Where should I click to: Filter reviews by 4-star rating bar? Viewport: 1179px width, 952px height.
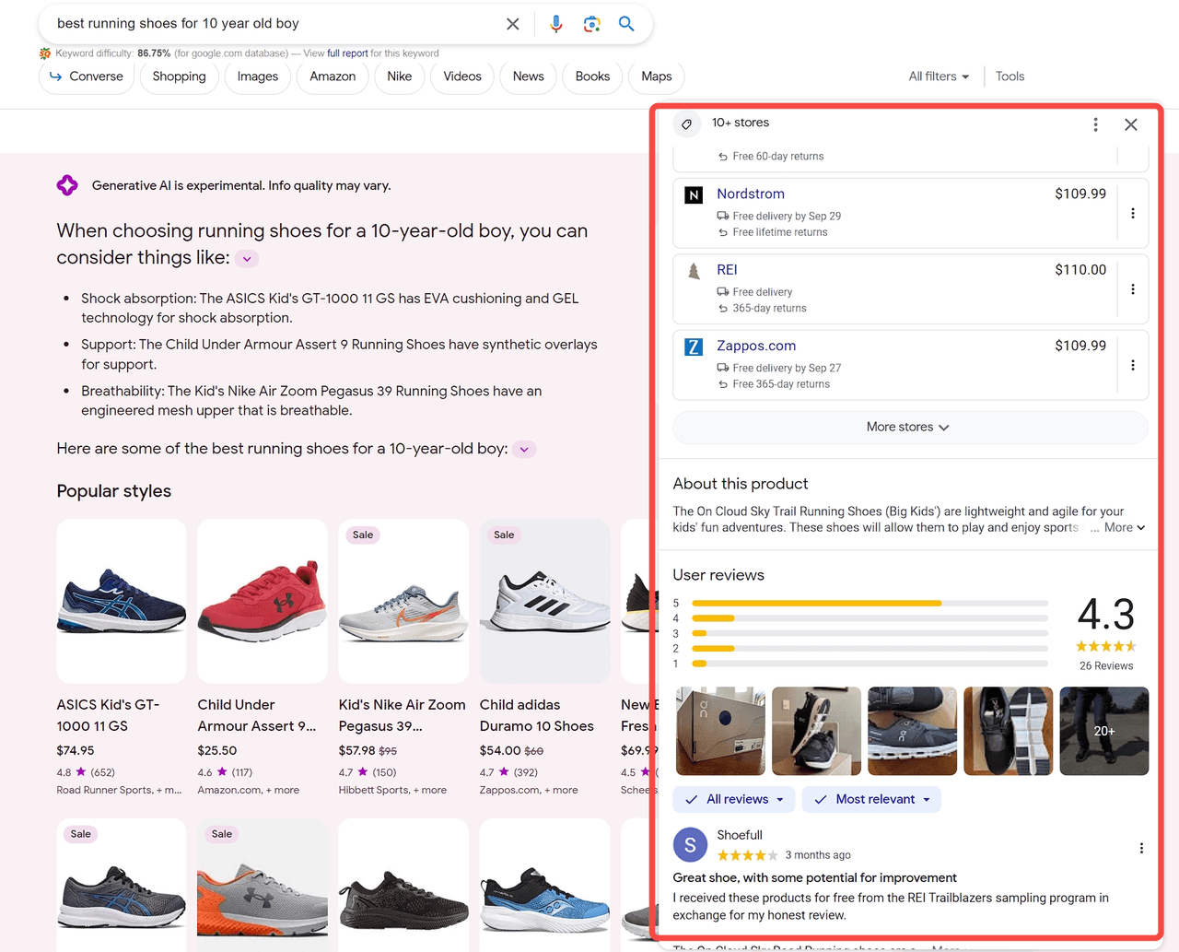(x=870, y=618)
